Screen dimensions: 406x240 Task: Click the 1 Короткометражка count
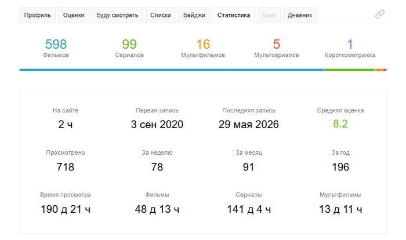[350, 48]
